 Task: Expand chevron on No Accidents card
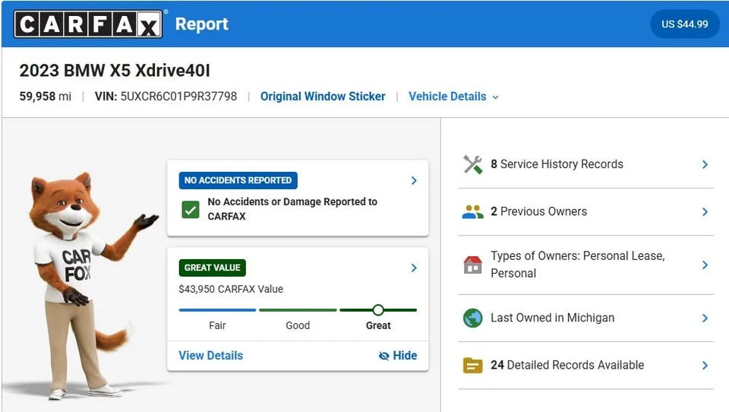414,180
